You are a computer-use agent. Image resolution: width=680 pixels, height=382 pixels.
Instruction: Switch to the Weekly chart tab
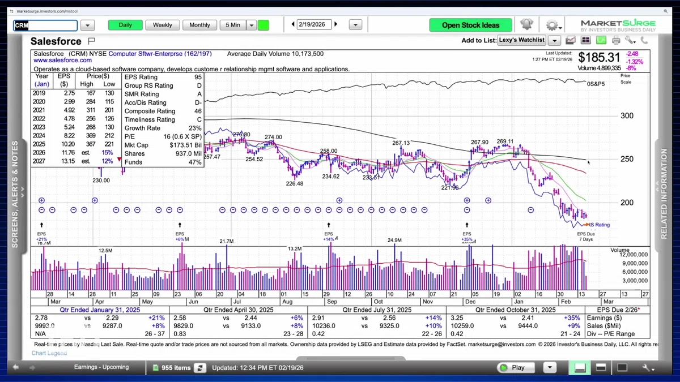tap(163, 25)
